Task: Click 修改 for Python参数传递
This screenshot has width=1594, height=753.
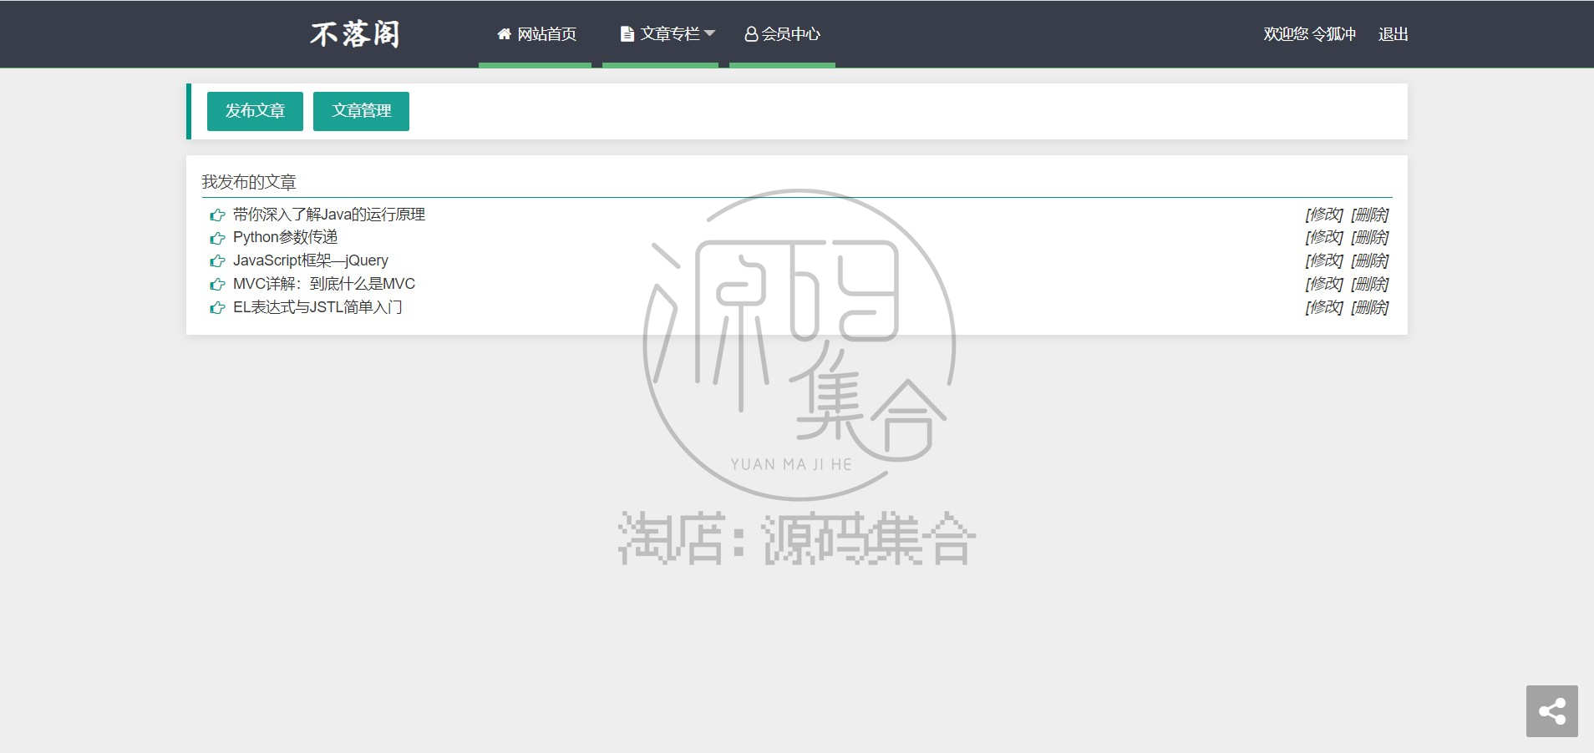Action: pyautogui.click(x=1324, y=237)
